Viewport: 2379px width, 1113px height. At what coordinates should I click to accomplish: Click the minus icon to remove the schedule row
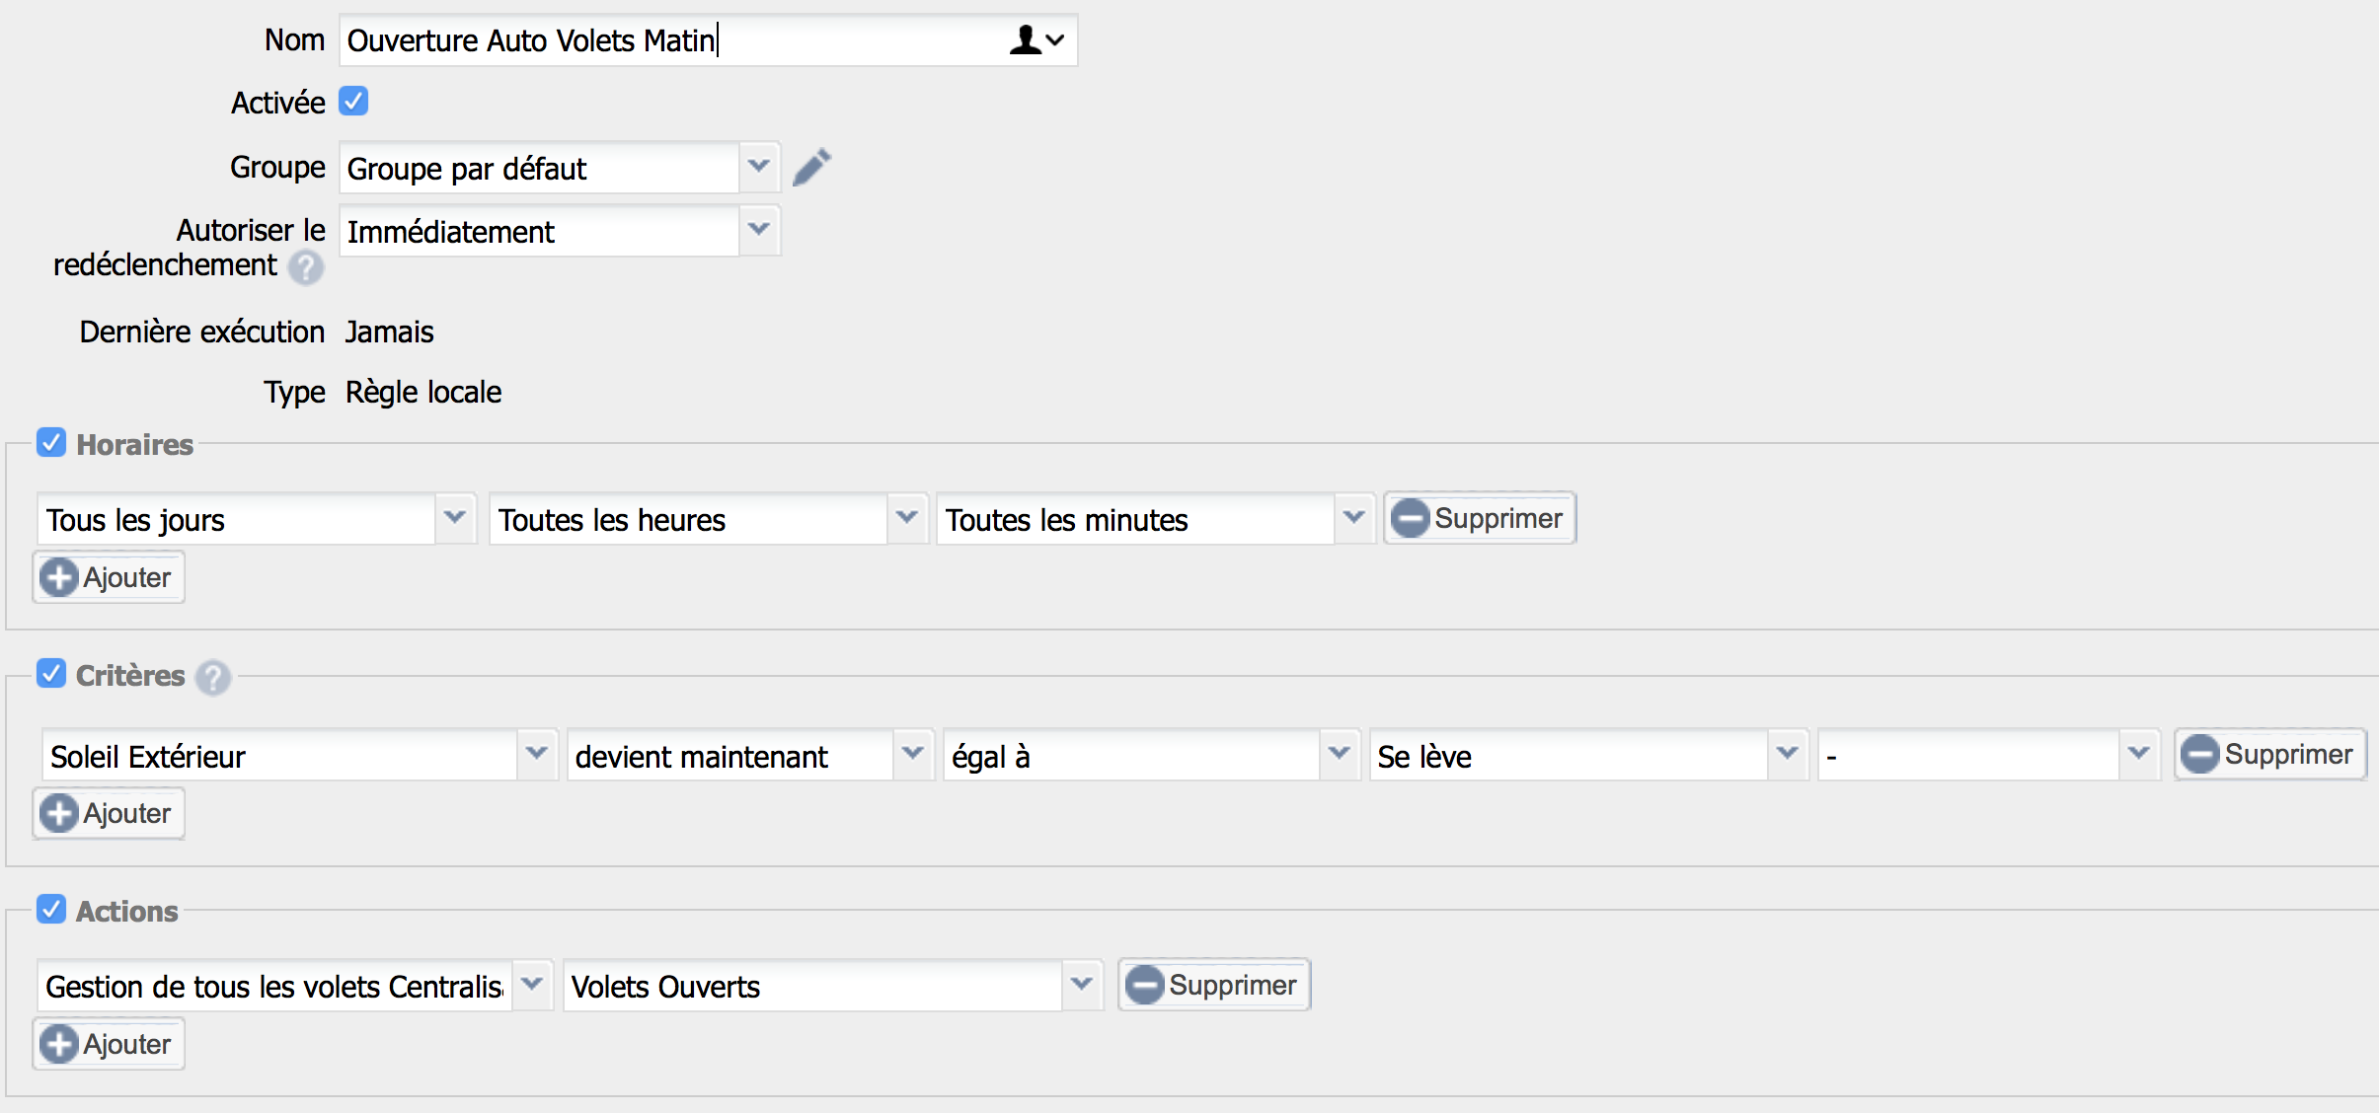1410,518
